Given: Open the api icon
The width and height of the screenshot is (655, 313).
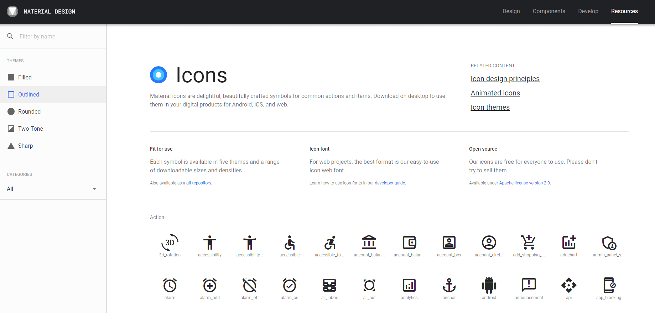Looking at the screenshot, I should [x=569, y=285].
